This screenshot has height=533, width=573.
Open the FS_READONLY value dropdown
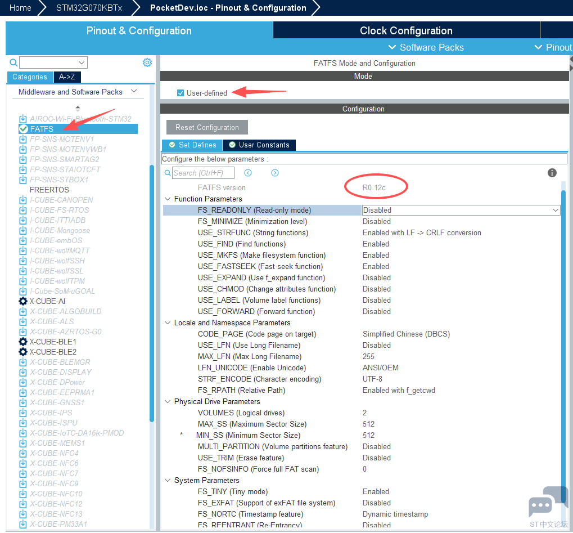click(x=556, y=210)
